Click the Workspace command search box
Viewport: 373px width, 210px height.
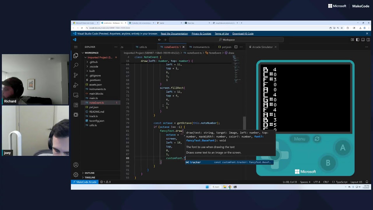pos(226,40)
